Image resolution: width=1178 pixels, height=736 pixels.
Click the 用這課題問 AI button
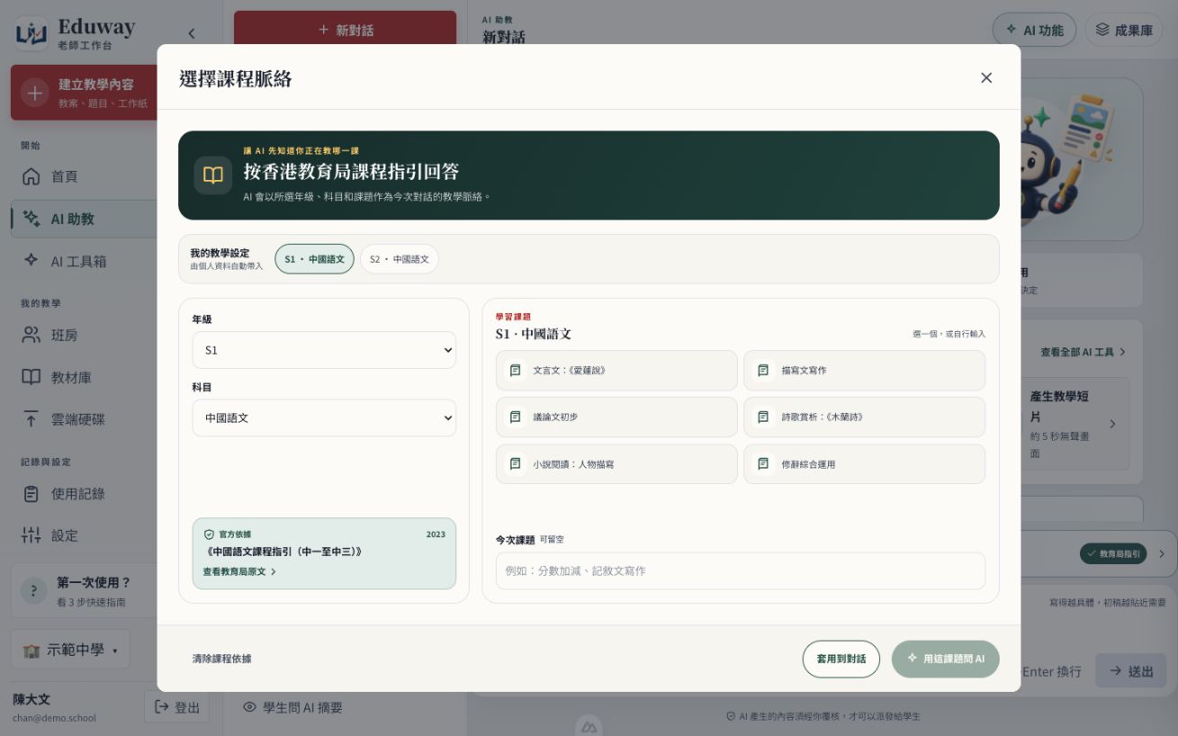click(946, 659)
